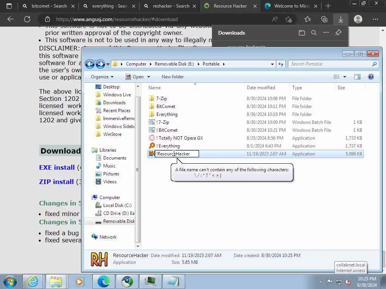
Task: Pin the Downloads panel
Action: tap(338, 33)
